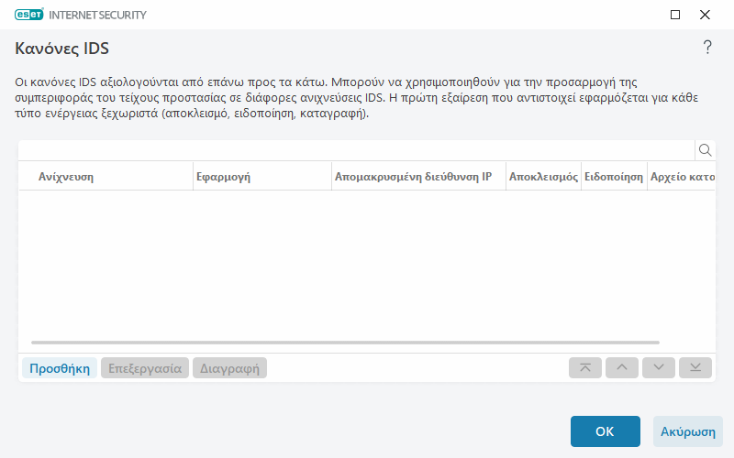Confirm with the OK button

pos(605,431)
